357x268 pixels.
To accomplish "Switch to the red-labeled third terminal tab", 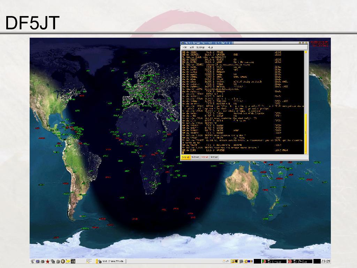I will coord(204,157).
